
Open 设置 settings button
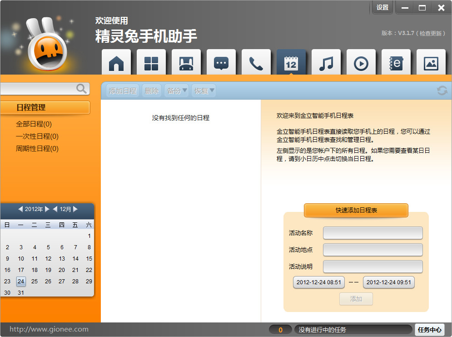click(382, 7)
